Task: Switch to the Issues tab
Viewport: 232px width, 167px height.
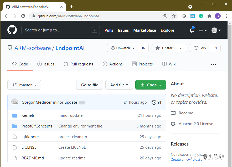Action: tap(46, 64)
